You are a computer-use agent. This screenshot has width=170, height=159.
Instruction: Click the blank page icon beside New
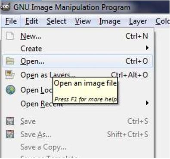click(x=10, y=36)
